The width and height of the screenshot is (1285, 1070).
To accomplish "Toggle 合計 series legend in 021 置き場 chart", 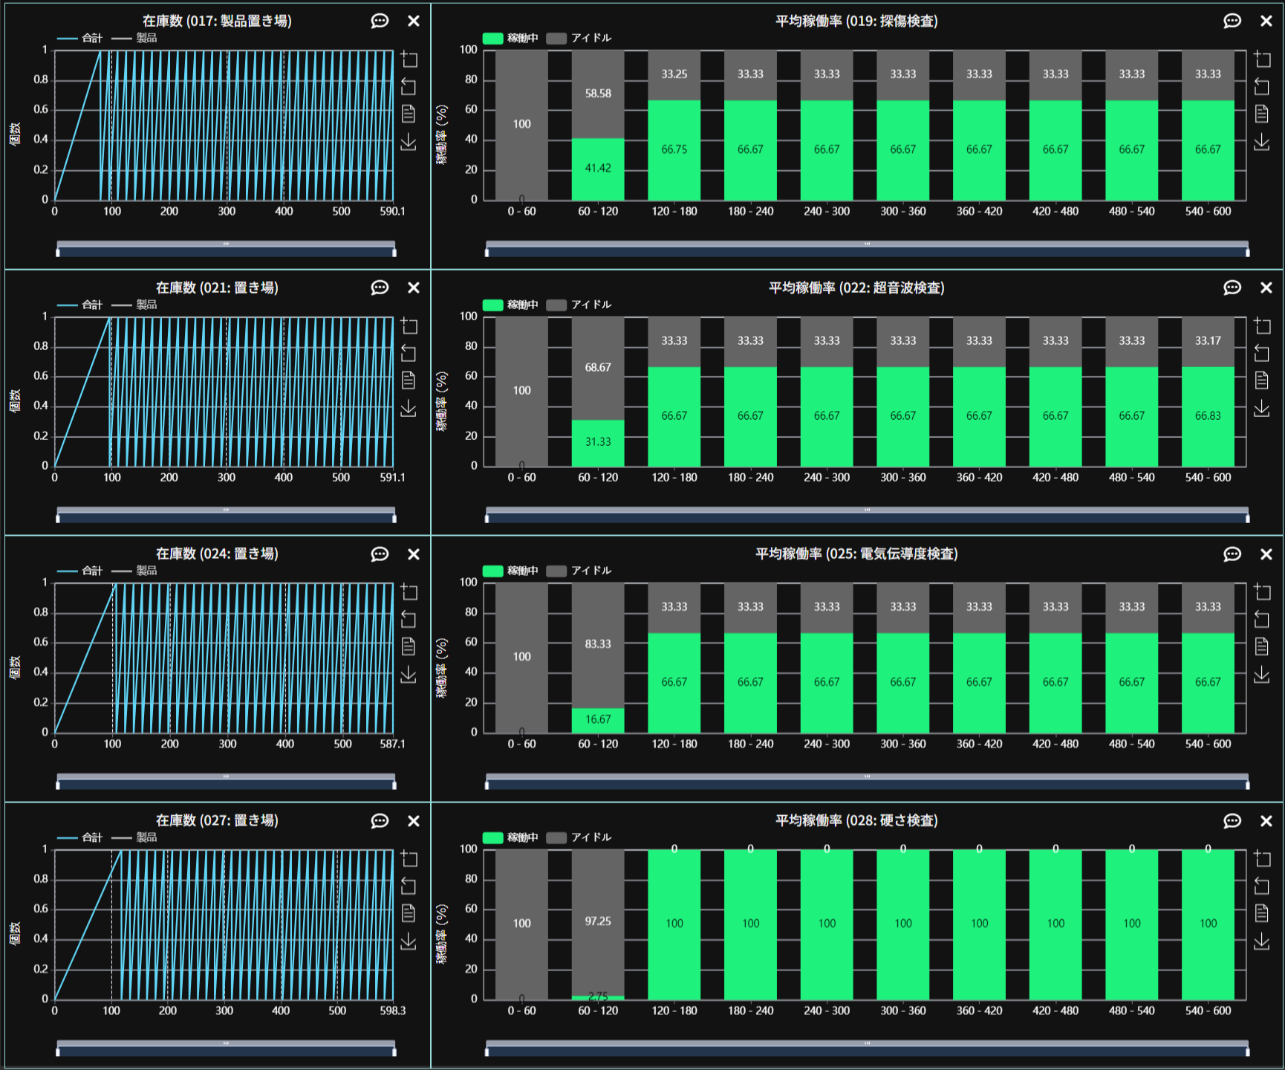I will pos(80,305).
